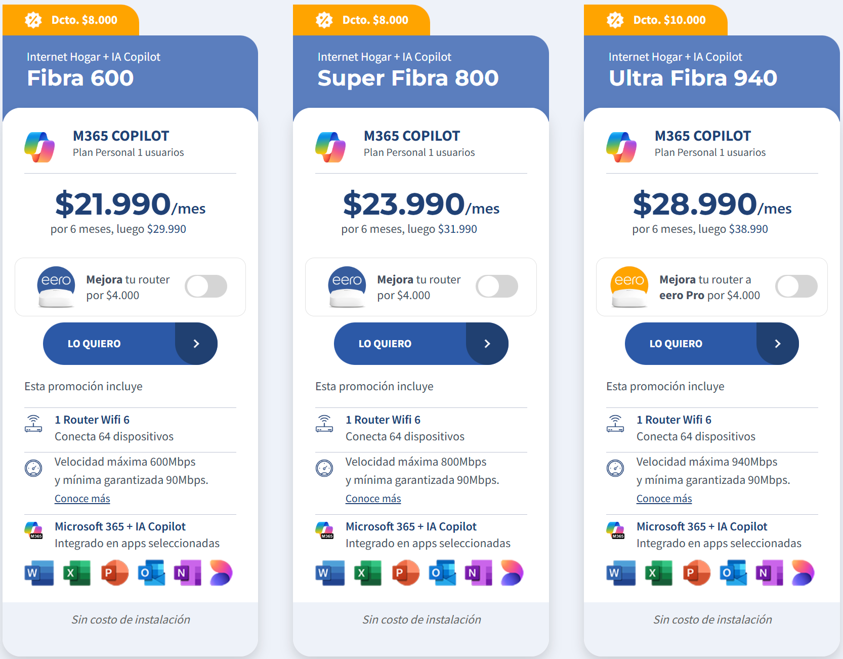843x659 pixels.
Task: Click the speed gauge icon in Super Fibra 800
Action: (x=324, y=468)
